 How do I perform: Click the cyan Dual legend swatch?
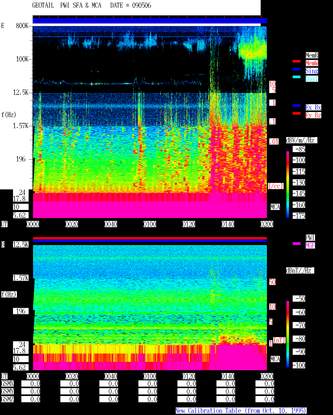coord(297,77)
